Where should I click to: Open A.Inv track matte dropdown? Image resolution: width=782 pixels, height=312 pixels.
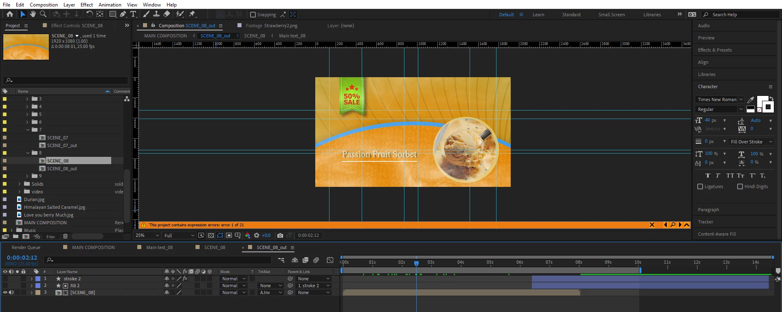tap(271, 292)
